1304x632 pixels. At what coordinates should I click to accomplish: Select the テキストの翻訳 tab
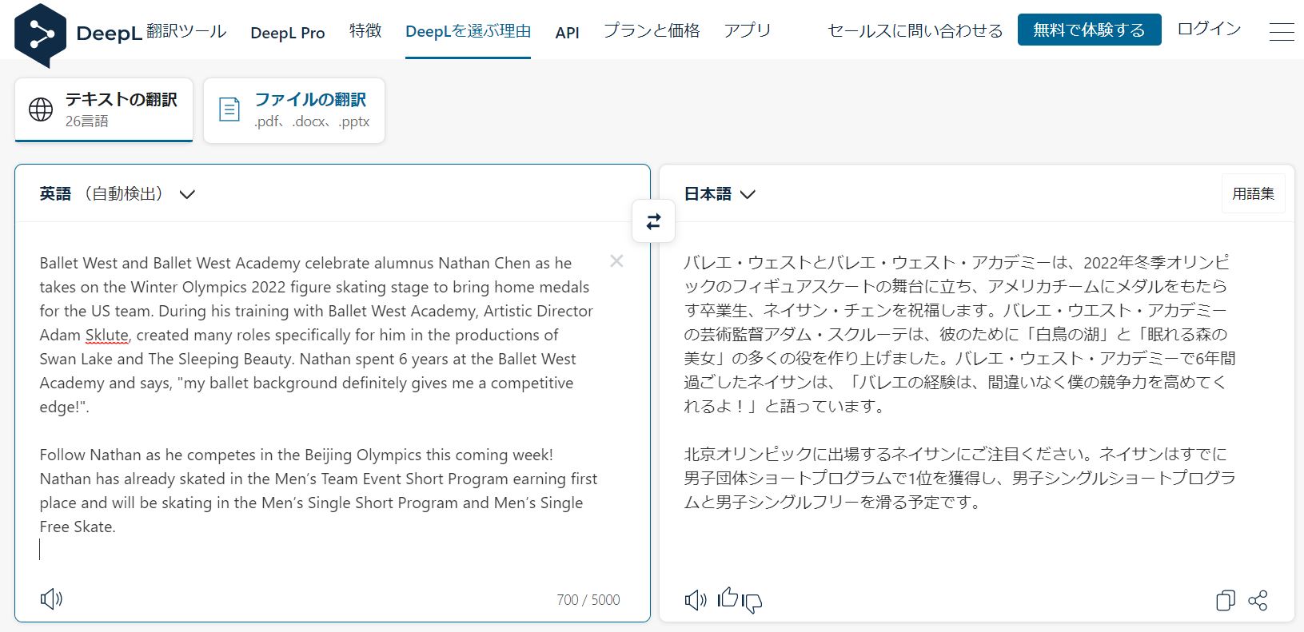point(104,110)
